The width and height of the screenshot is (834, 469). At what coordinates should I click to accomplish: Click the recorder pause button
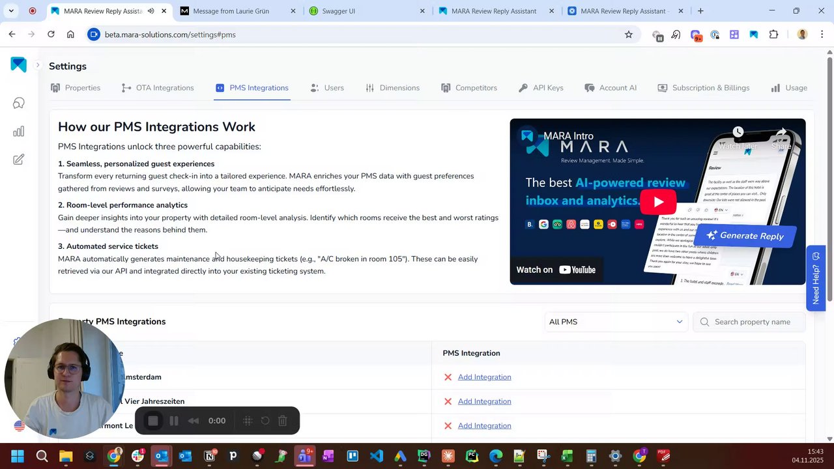tap(174, 421)
